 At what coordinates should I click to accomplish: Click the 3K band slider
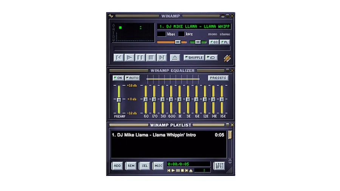(188, 99)
